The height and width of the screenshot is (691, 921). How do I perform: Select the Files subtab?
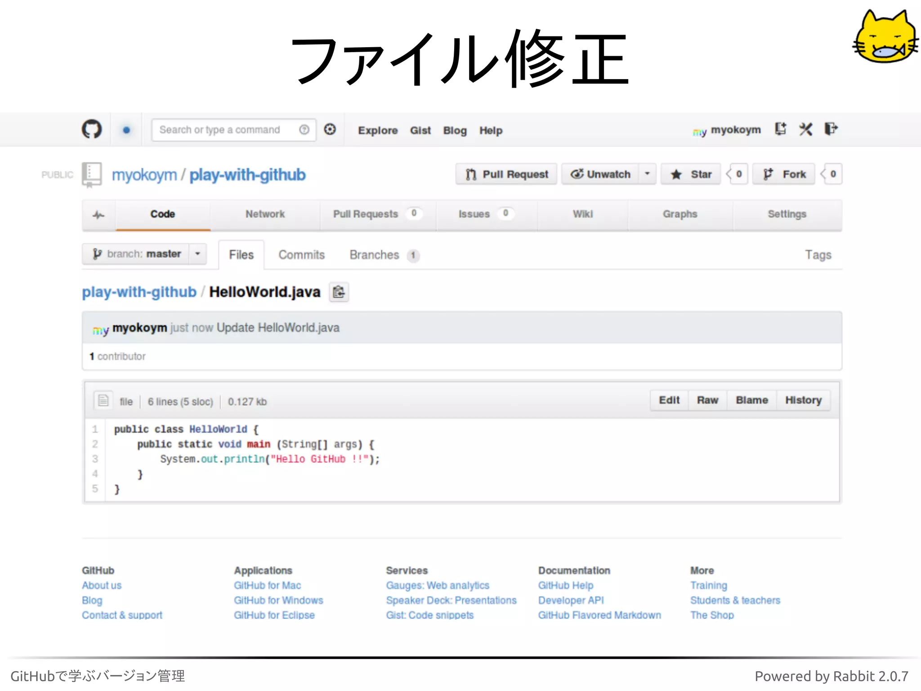(x=241, y=255)
